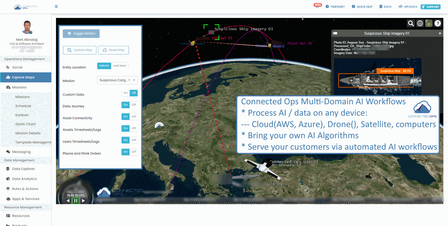Open the Gantt Chart view
The image size is (448, 226).
(25, 124)
